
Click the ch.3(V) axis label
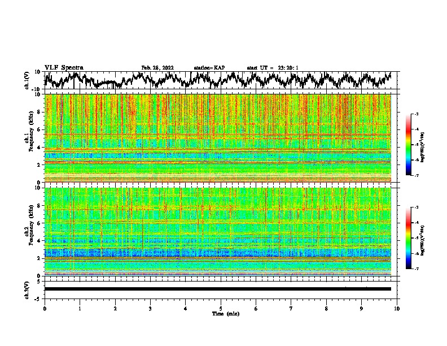click(27, 290)
